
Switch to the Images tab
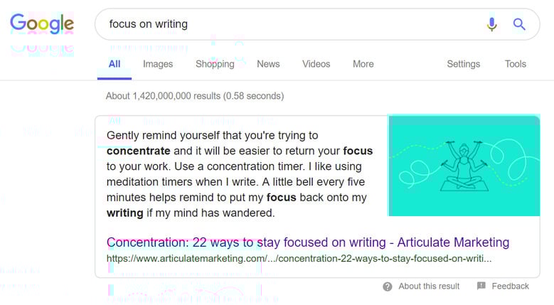click(158, 64)
